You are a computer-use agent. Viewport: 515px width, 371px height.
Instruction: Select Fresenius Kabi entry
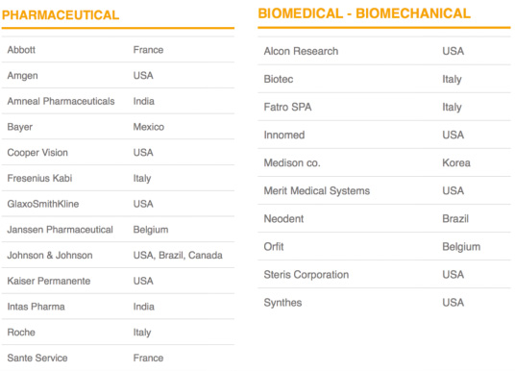pos(39,178)
